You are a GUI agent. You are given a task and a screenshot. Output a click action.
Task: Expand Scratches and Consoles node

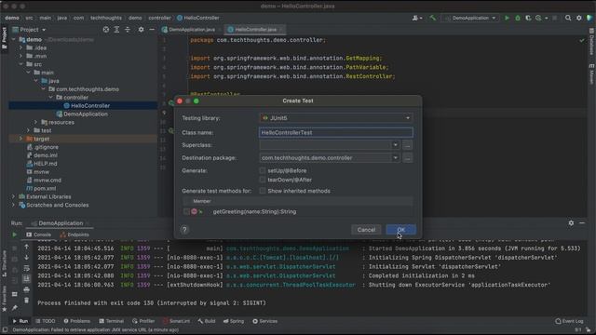[x=13, y=205]
